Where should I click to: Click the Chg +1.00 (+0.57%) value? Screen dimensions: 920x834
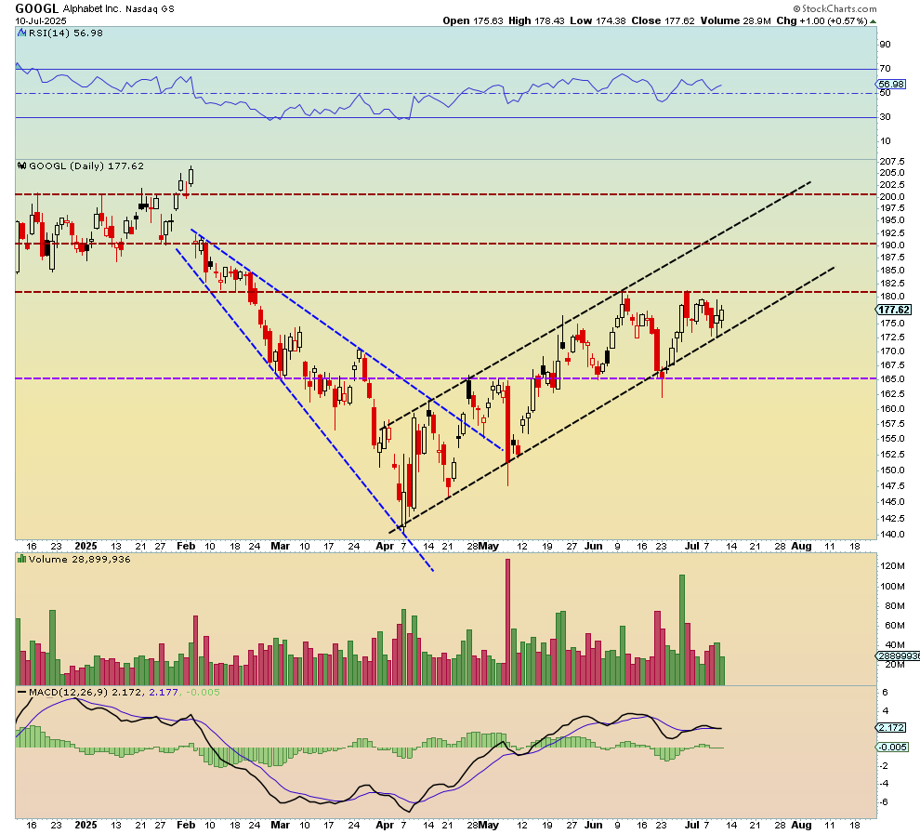(x=821, y=20)
